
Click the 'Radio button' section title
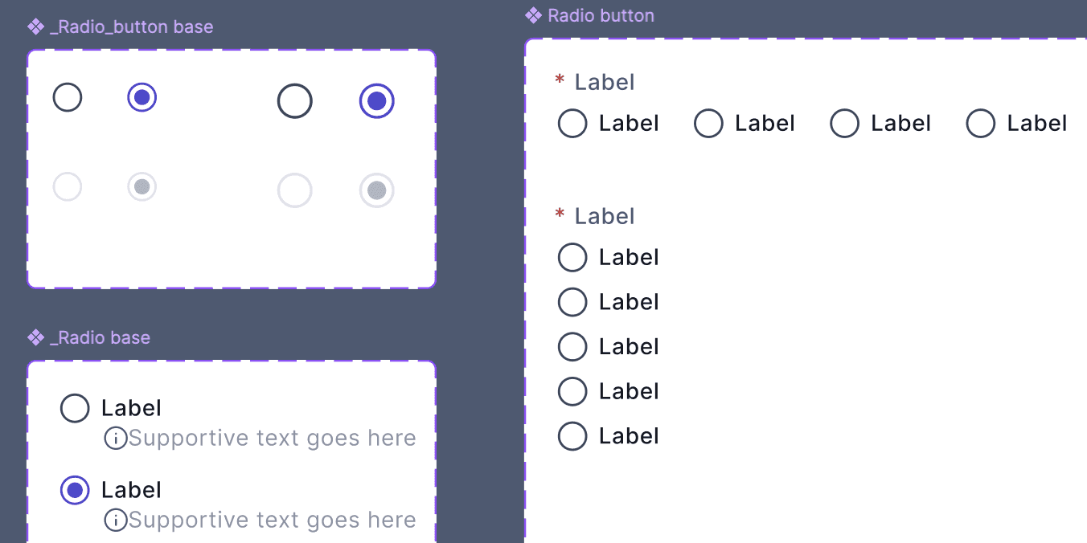tap(601, 14)
